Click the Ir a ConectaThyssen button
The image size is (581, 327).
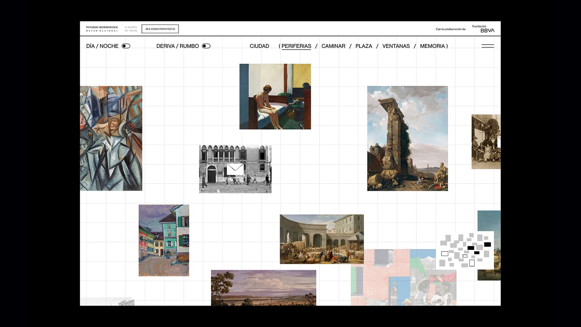click(x=160, y=29)
